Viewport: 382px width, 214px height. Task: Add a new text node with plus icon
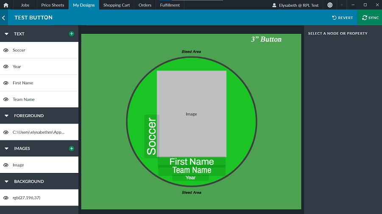71,34
